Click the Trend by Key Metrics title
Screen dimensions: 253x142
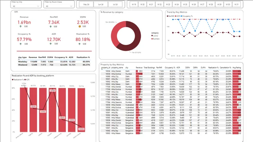coord(177,12)
